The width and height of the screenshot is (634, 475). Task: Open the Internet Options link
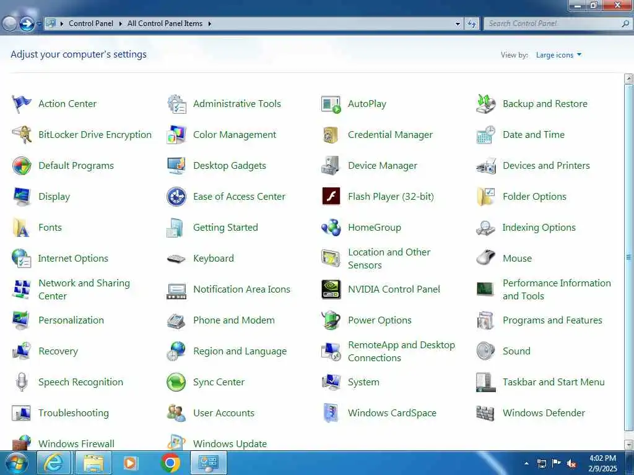(x=73, y=259)
